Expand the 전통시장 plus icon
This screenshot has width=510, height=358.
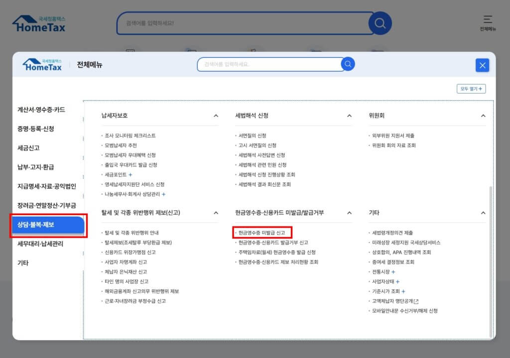393,272
